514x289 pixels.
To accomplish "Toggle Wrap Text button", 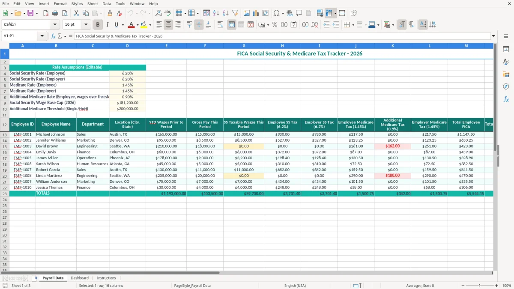I will (x=220, y=25).
